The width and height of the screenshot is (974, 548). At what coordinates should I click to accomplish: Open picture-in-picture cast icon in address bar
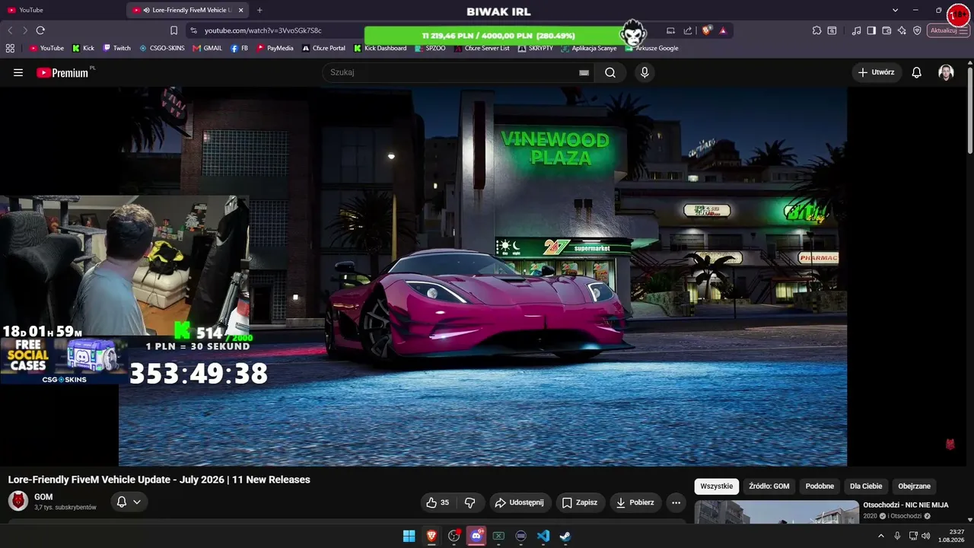670,30
